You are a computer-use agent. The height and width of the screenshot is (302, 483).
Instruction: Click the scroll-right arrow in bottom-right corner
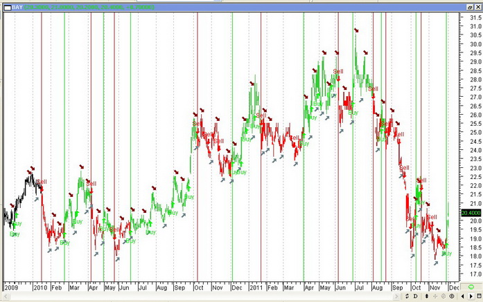click(x=471, y=296)
